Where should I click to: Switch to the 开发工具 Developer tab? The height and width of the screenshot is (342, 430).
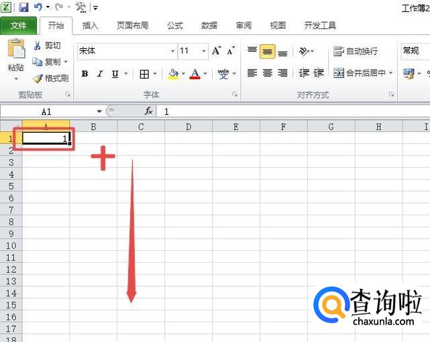(x=320, y=25)
